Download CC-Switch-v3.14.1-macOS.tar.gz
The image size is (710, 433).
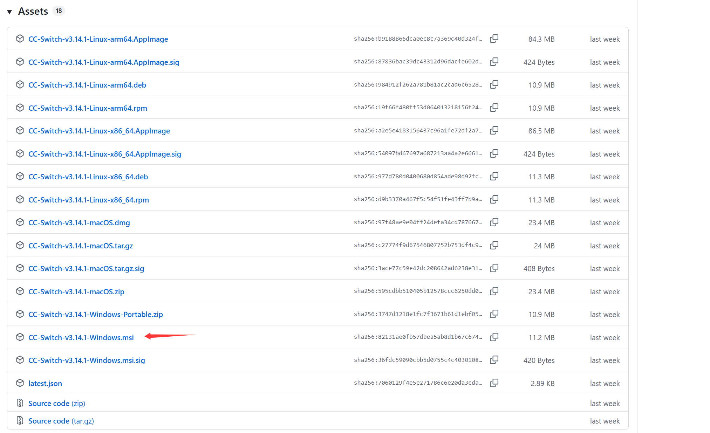point(81,246)
